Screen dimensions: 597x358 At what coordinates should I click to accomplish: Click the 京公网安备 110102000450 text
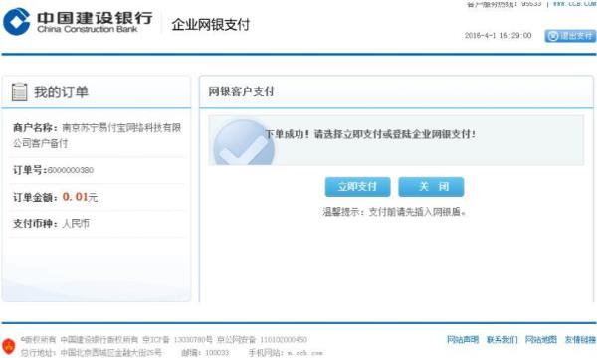point(262,339)
